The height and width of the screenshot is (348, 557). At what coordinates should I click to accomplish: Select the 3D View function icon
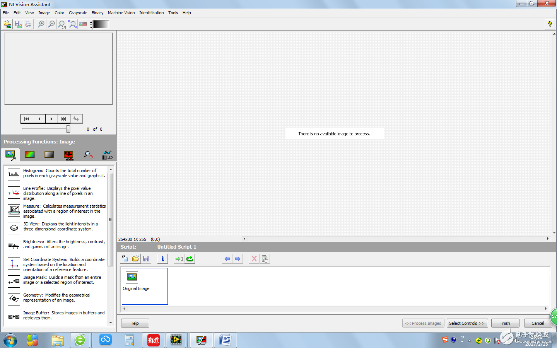14,228
